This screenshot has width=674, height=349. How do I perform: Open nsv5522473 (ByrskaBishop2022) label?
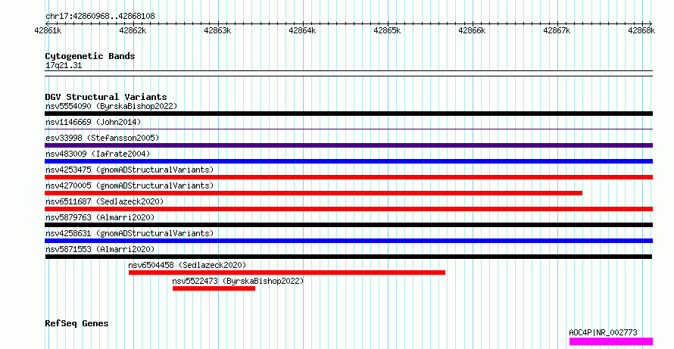(238, 281)
